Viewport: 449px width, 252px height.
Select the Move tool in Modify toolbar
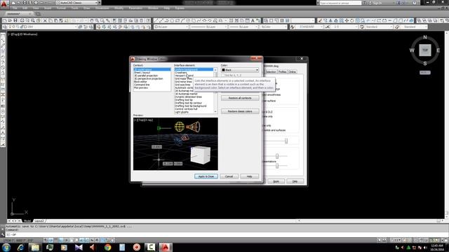point(347,20)
